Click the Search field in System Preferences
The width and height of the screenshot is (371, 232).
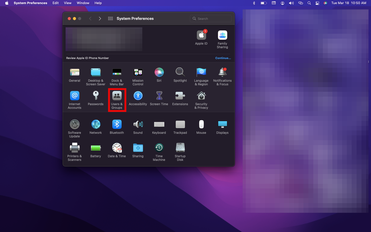click(211, 19)
